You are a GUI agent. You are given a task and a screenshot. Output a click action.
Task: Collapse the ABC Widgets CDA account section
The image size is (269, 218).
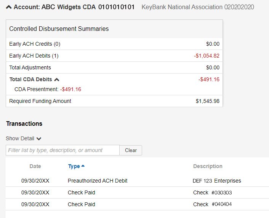[x=9, y=7]
